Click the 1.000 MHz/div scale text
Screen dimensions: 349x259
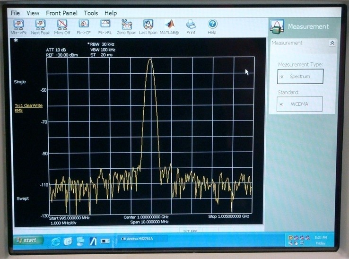coord(63,223)
